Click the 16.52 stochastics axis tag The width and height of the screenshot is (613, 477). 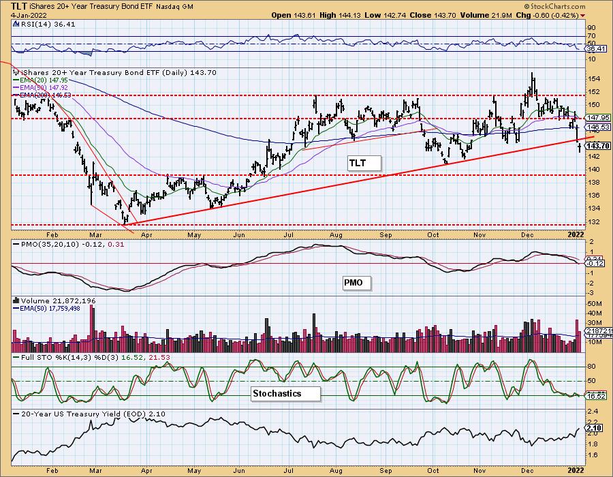[596, 396]
